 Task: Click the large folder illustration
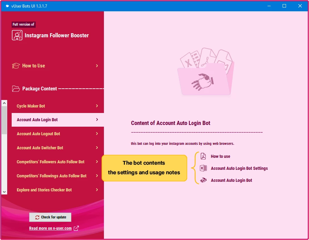click(206, 72)
